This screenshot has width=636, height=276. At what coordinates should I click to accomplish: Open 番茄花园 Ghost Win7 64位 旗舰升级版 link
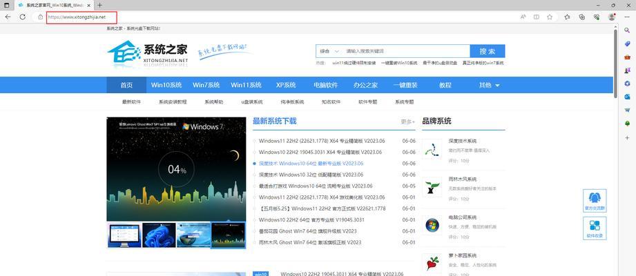tap(308, 231)
